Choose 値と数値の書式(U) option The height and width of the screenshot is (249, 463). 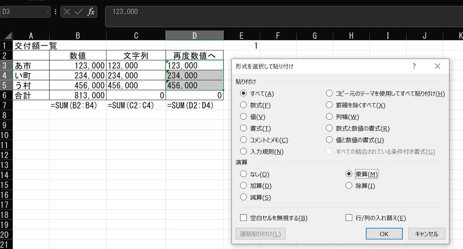pyautogui.click(x=355, y=140)
